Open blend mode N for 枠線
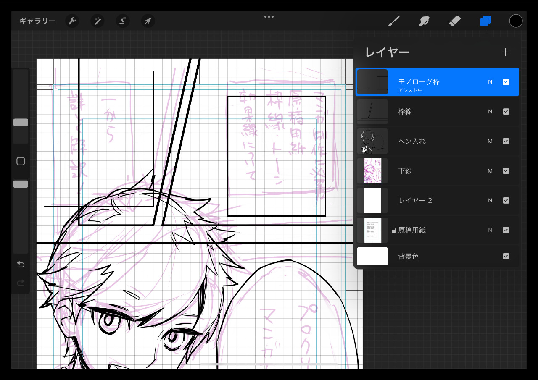 tap(490, 112)
